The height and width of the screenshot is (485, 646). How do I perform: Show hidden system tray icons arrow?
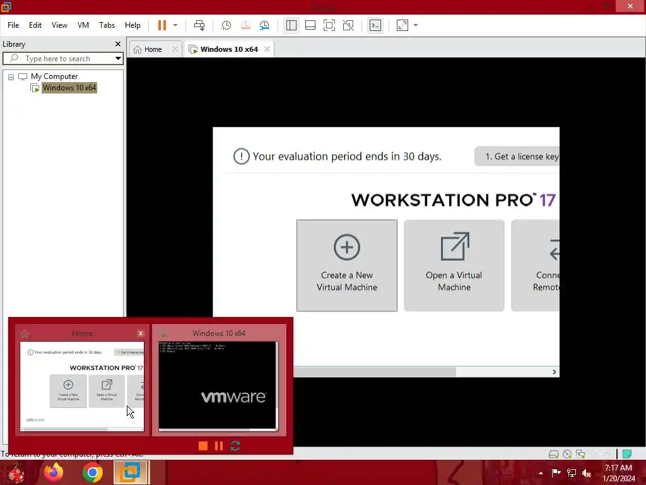(x=541, y=472)
